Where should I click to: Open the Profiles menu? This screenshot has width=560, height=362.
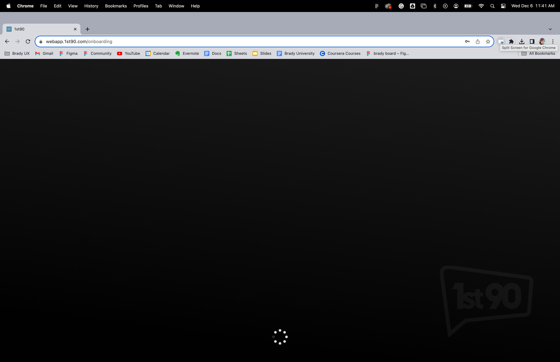click(141, 6)
